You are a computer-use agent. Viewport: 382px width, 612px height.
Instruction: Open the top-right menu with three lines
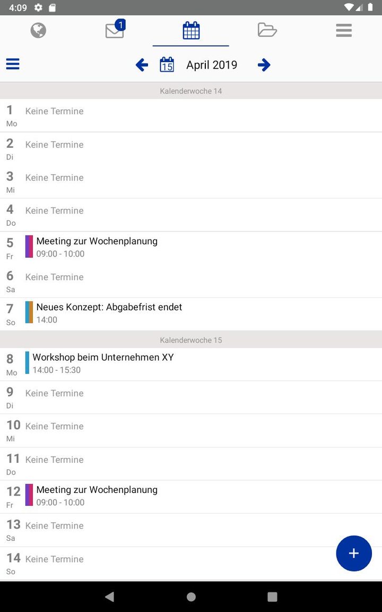pyautogui.click(x=343, y=30)
